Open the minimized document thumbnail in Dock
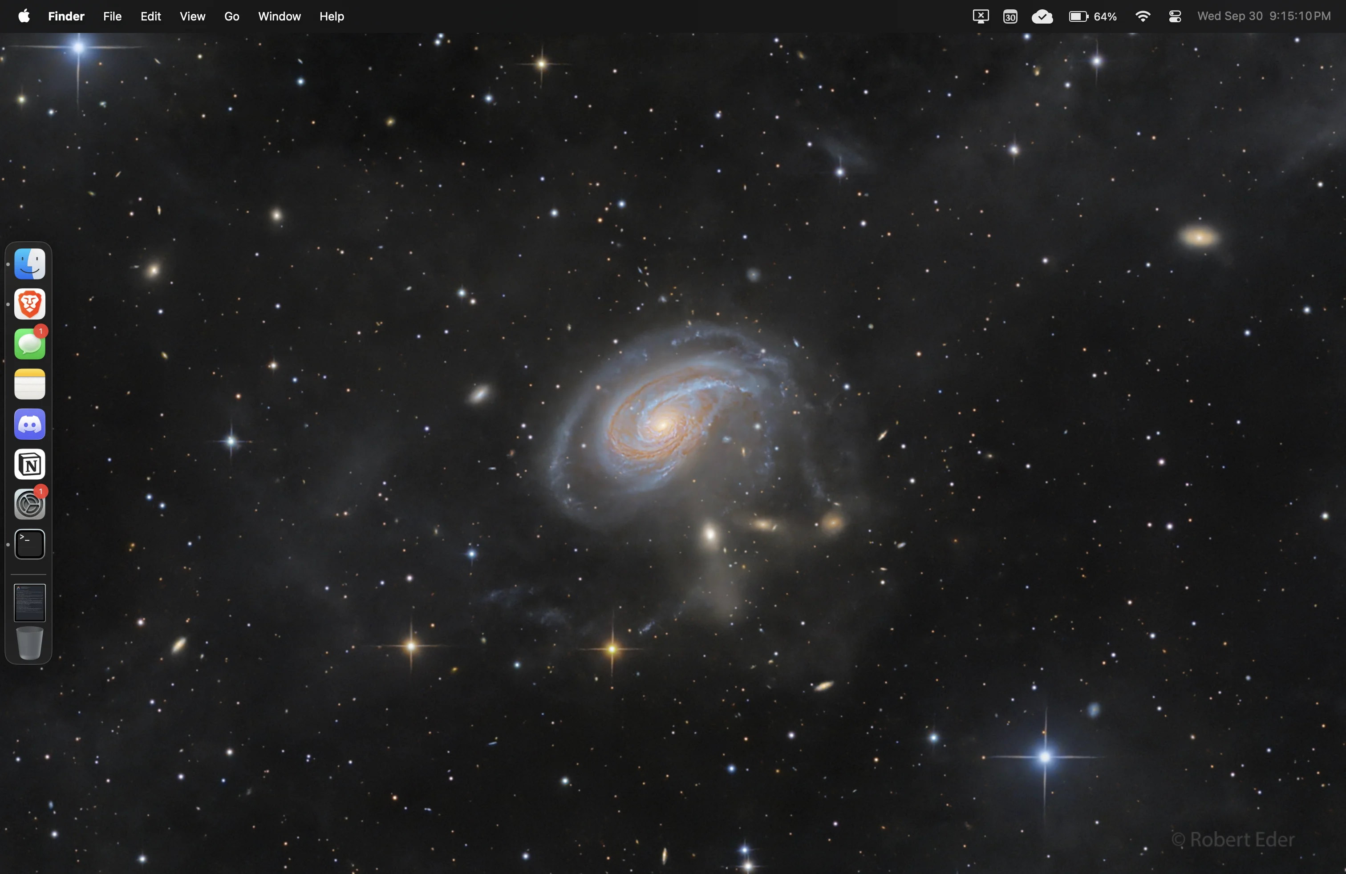 [29, 603]
